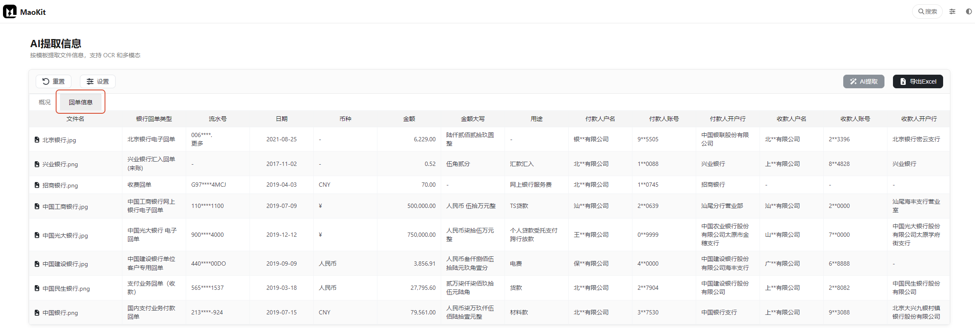Select serial number G97****4MCJ

pos(209,185)
